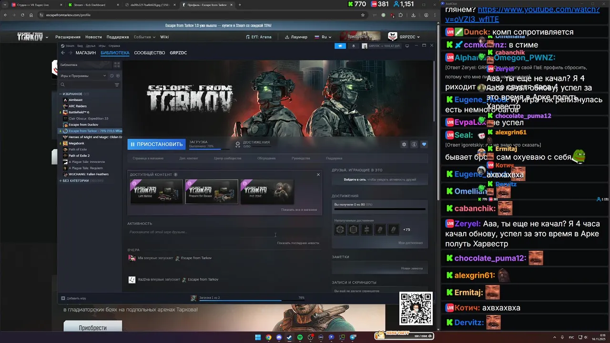
Task: Click Left Behind DLC thumbnail
Action: (x=156, y=192)
